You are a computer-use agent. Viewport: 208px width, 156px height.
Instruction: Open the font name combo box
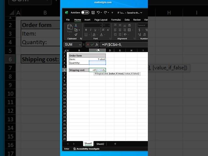(x=93, y=25)
